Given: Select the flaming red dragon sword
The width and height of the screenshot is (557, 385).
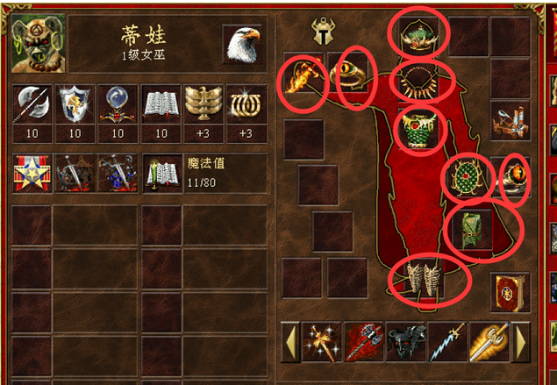Looking at the screenshot, I should tap(303, 75).
